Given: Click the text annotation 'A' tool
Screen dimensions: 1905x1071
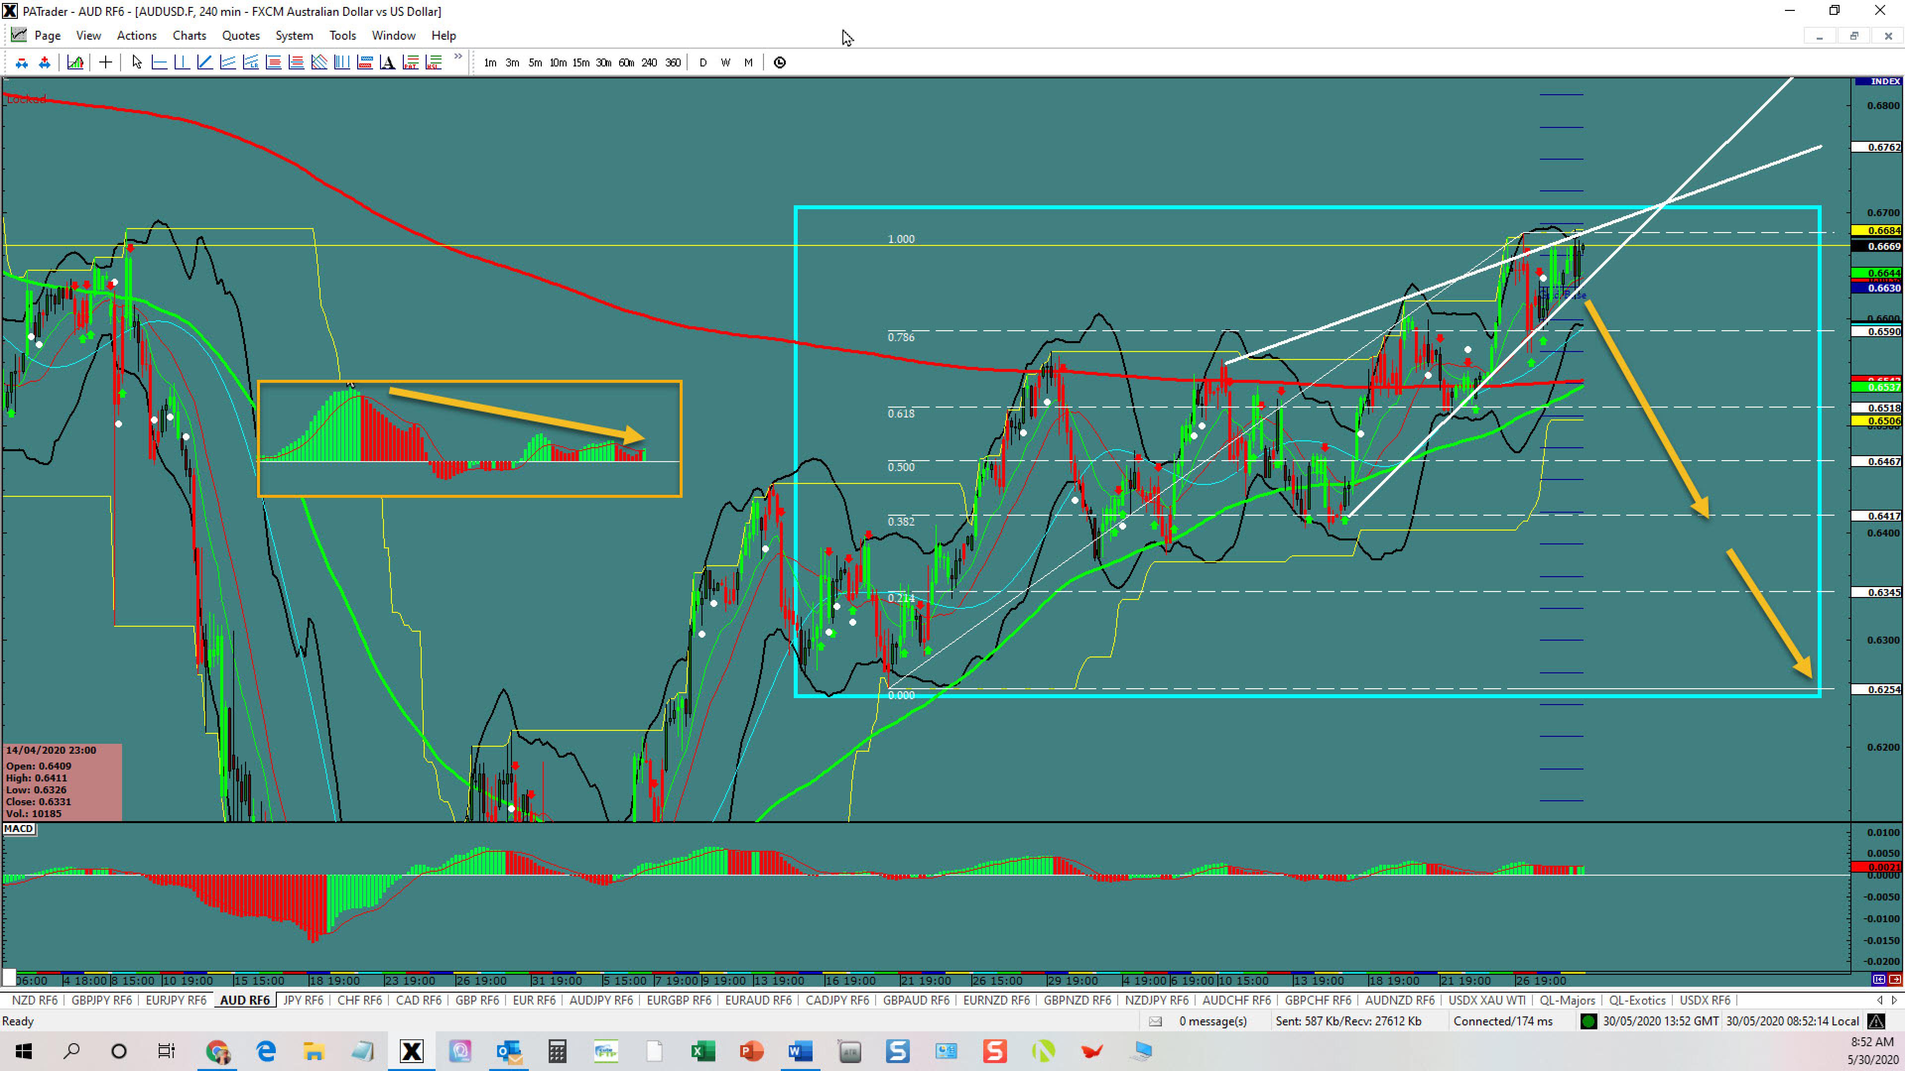Looking at the screenshot, I should pyautogui.click(x=387, y=63).
